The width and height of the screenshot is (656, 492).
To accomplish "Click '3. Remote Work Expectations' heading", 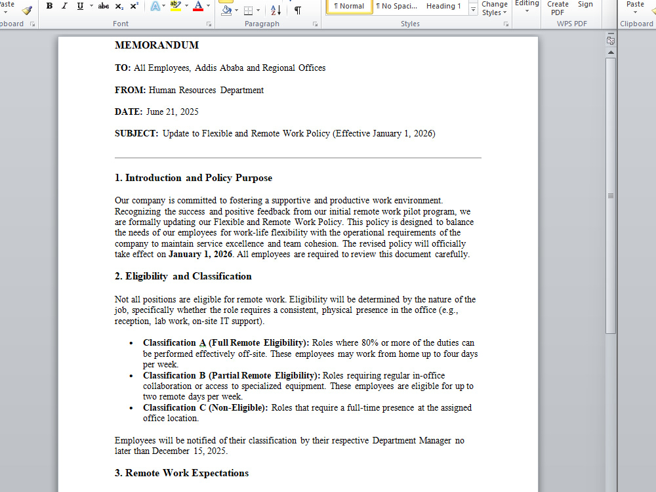I will [x=182, y=473].
